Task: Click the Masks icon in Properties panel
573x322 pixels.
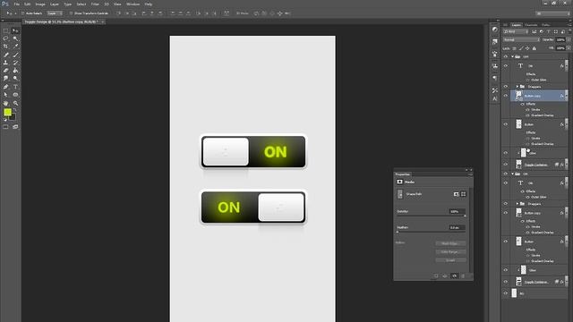Action: [400, 182]
